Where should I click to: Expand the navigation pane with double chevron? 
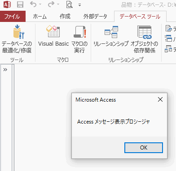tap(5, 70)
